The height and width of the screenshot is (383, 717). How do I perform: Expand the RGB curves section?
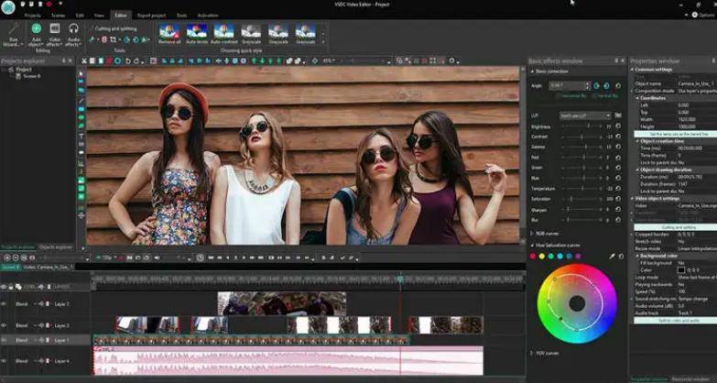tap(532, 234)
